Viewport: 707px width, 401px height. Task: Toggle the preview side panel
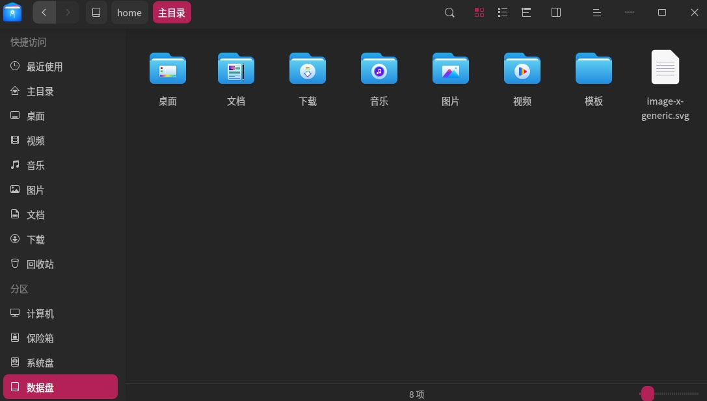click(556, 12)
